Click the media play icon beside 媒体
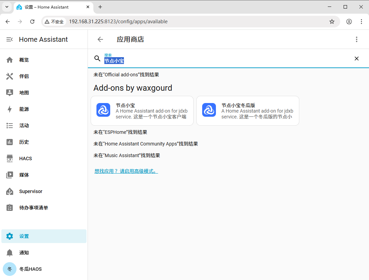 point(10,175)
